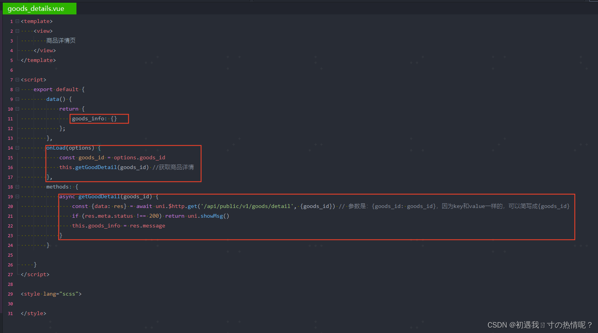Image resolution: width=598 pixels, height=333 pixels.
Task: Click the "default" keyword on line 8
Action: 67,90
